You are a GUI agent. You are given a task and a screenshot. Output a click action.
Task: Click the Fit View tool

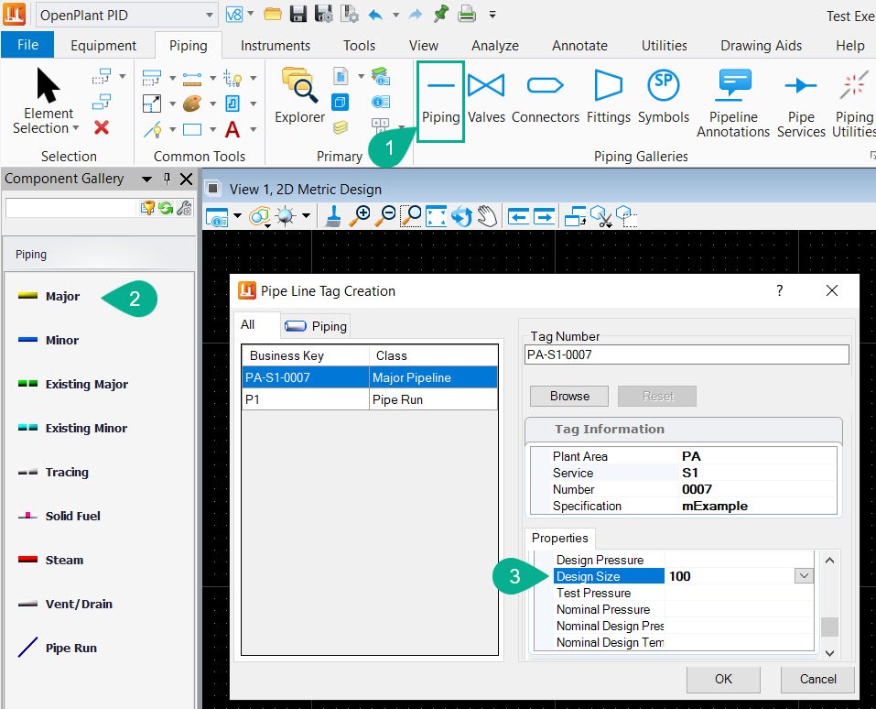pyautogui.click(x=437, y=216)
